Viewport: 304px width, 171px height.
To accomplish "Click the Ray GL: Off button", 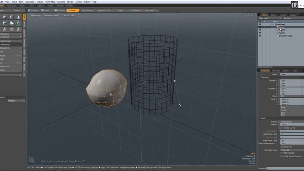I will tap(69, 15).
